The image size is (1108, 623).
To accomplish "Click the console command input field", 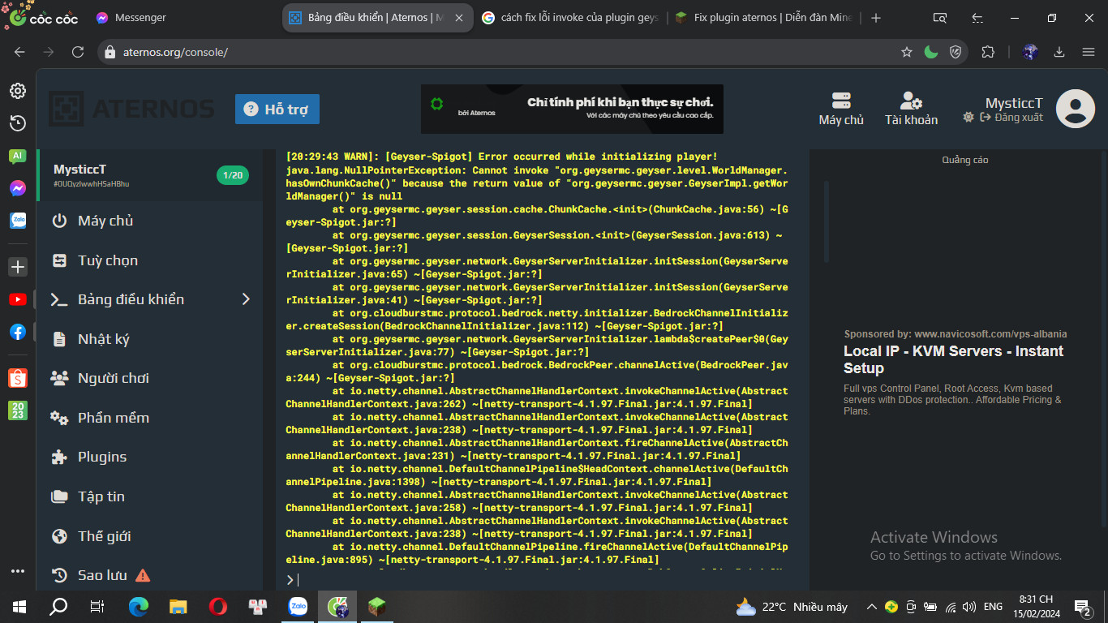I will click(x=543, y=579).
